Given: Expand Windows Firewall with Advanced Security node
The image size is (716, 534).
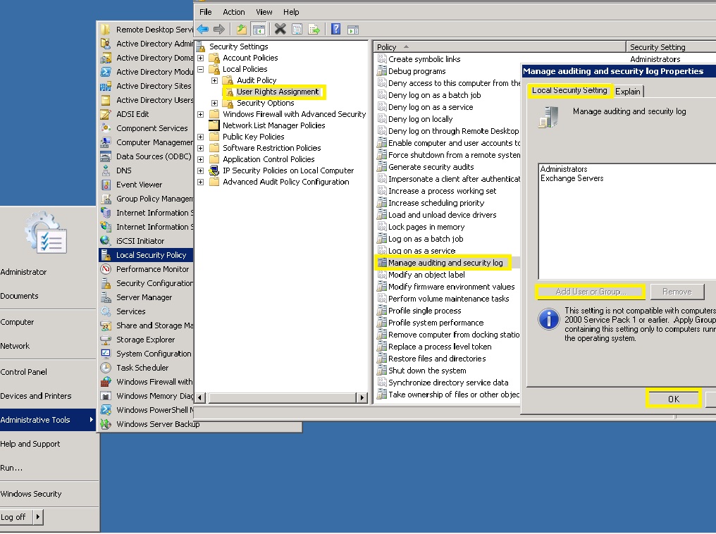Looking at the screenshot, I should [201, 114].
